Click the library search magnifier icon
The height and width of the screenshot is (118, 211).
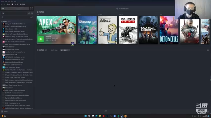click(x=2, y=17)
